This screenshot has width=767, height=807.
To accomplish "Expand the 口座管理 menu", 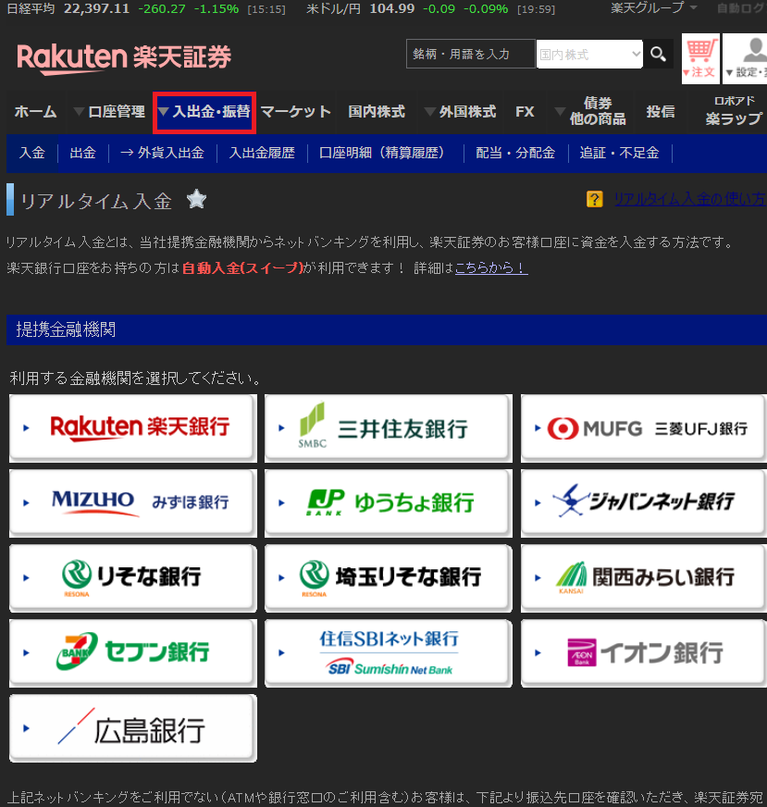I will pyautogui.click(x=109, y=112).
